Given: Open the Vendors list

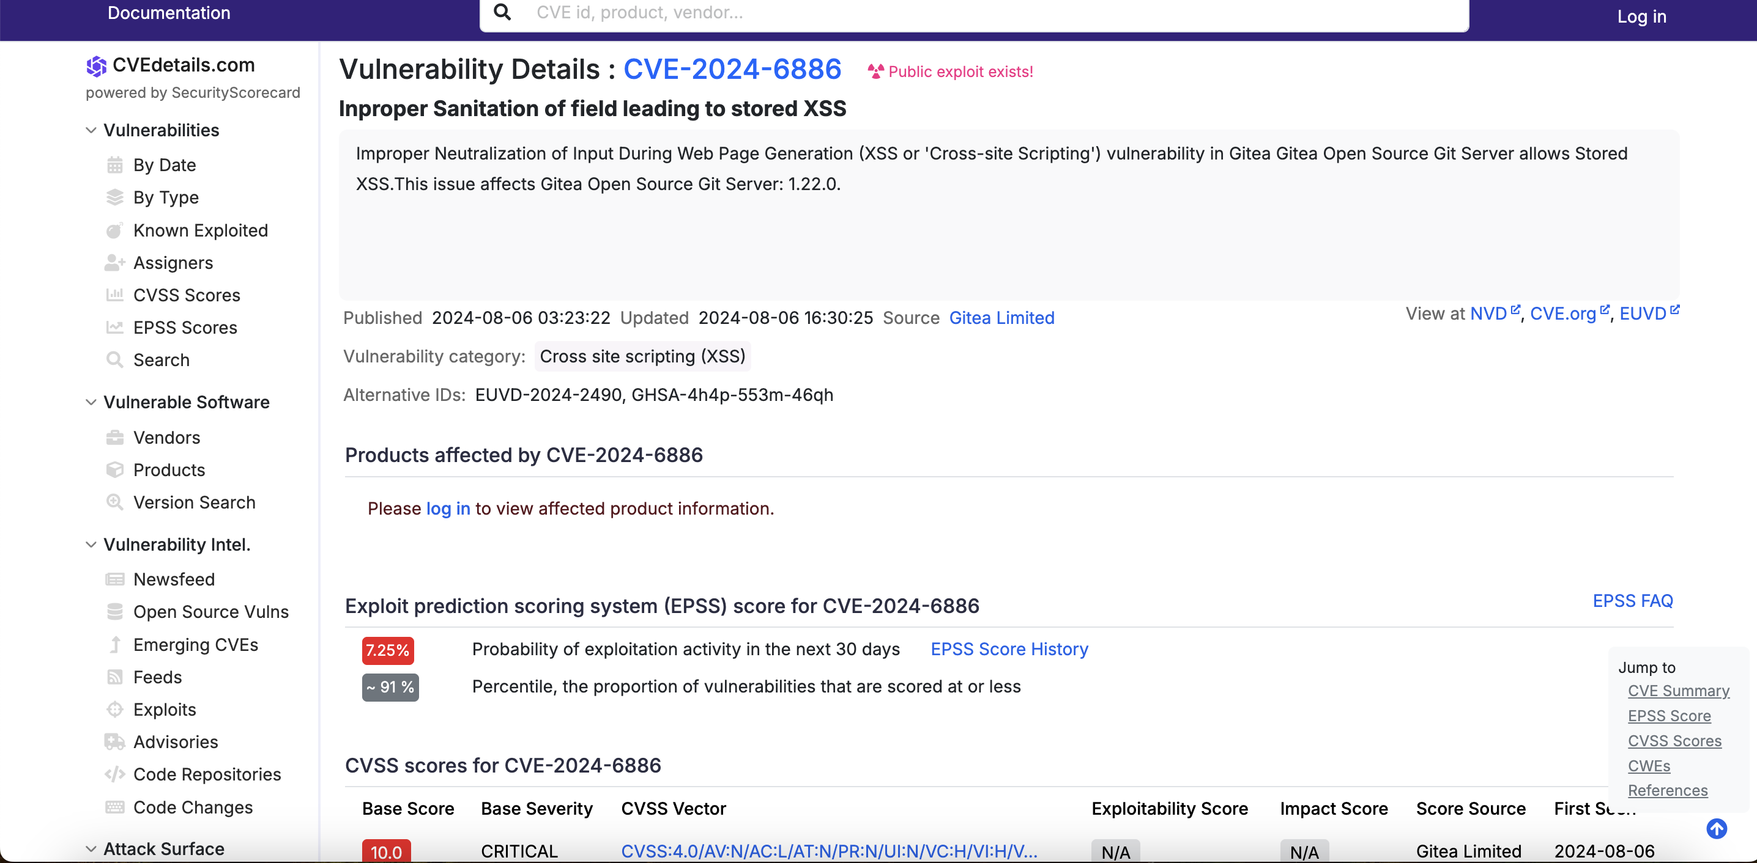Looking at the screenshot, I should tap(166, 438).
